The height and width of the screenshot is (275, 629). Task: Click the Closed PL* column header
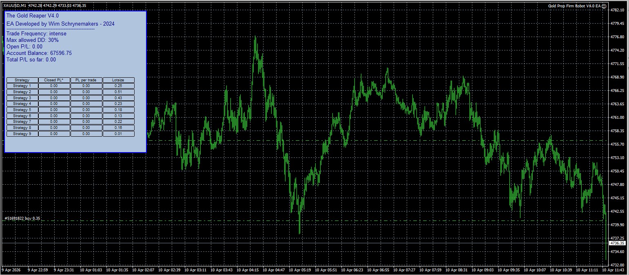click(x=54, y=80)
